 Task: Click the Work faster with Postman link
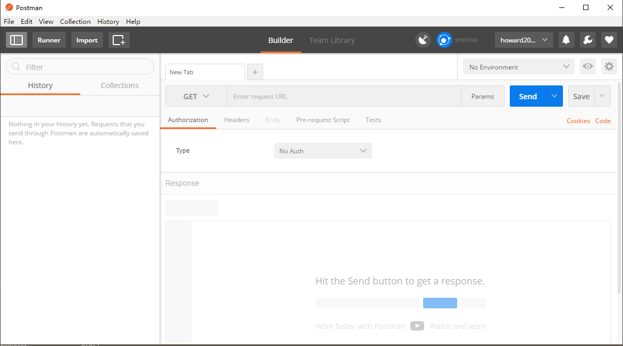(360, 326)
